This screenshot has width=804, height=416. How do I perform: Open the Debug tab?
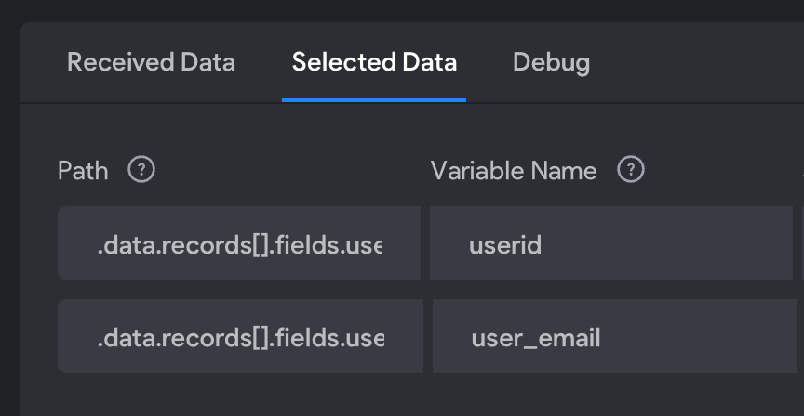[x=551, y=63]
